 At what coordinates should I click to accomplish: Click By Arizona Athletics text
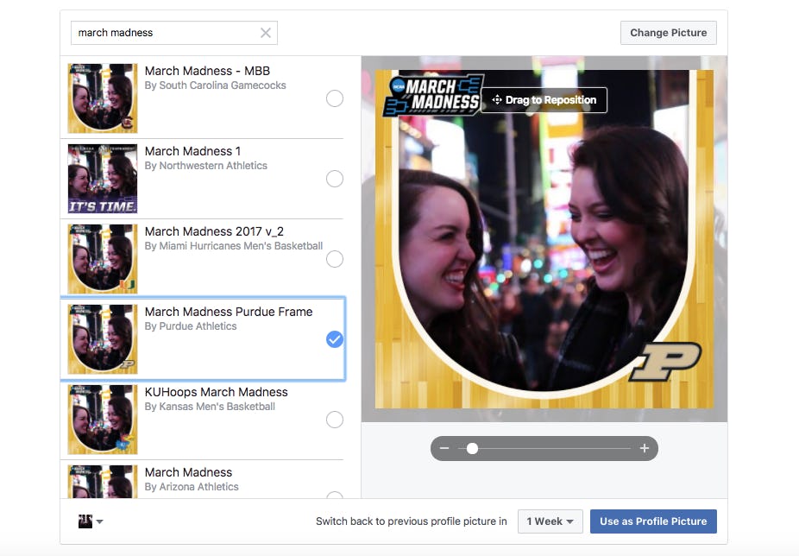coord(192,487)
